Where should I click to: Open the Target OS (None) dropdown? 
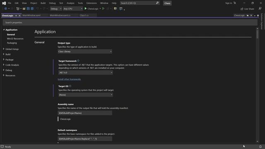[x=86, y=95]
